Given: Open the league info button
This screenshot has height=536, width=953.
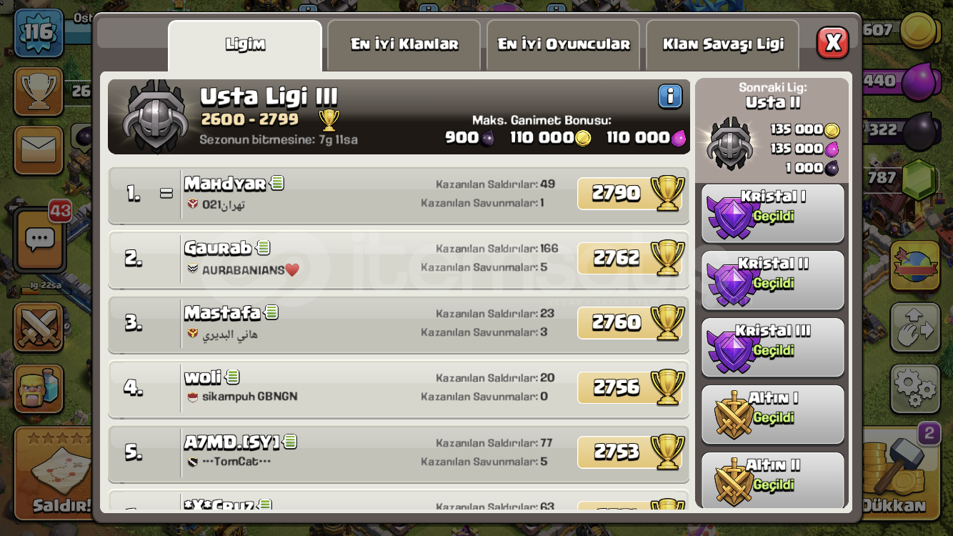Looking at the screenshot, I should pos(669,96).
